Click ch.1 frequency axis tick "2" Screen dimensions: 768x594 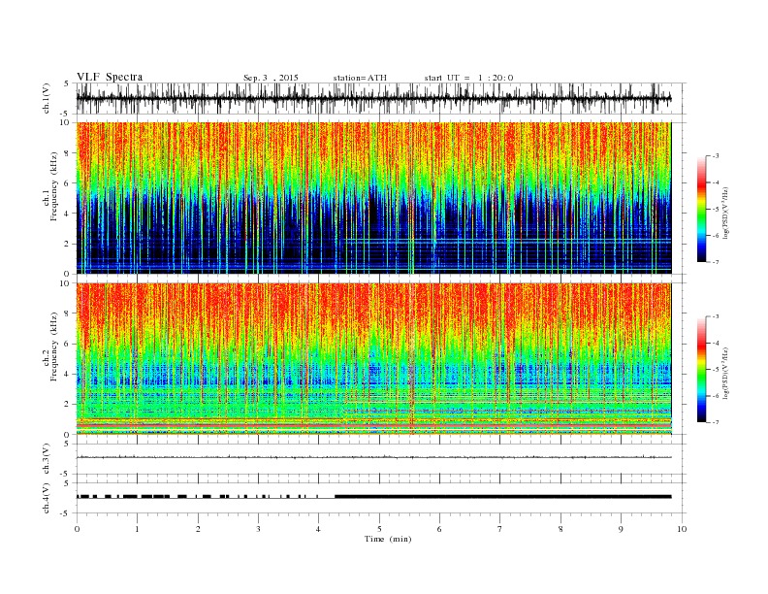tap(67, 244)
